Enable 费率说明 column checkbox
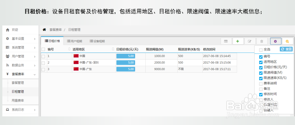 (261, 84)
